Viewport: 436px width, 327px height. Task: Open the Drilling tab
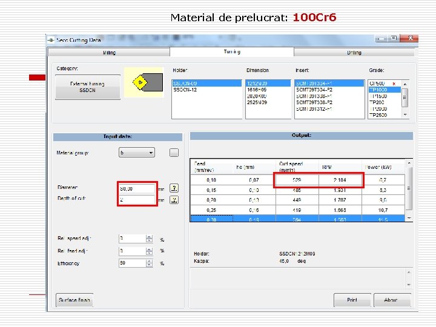point(354,52)
